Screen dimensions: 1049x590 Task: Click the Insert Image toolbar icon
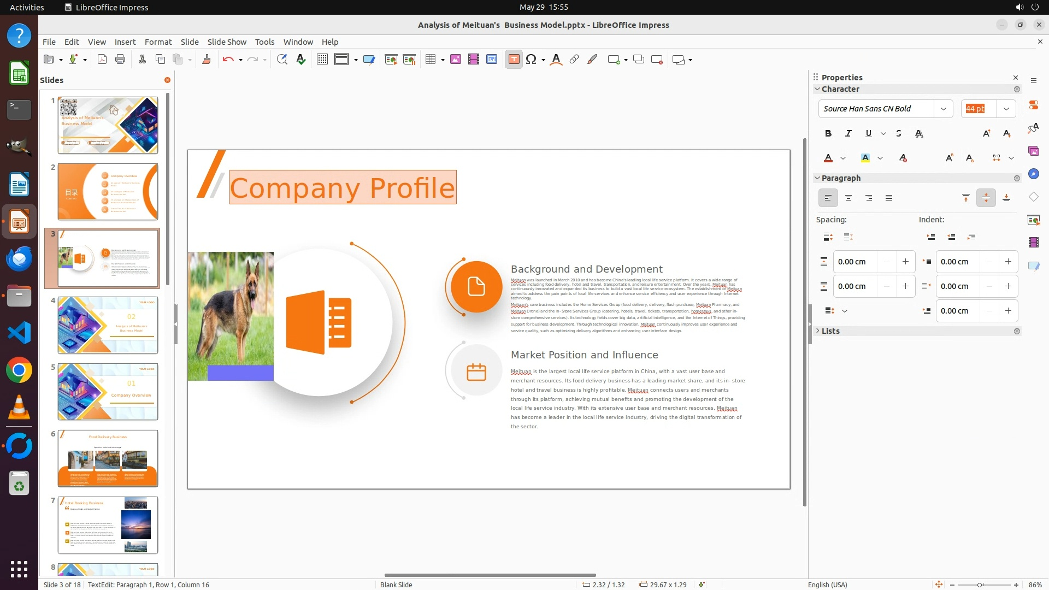click(x=456, y=60)
